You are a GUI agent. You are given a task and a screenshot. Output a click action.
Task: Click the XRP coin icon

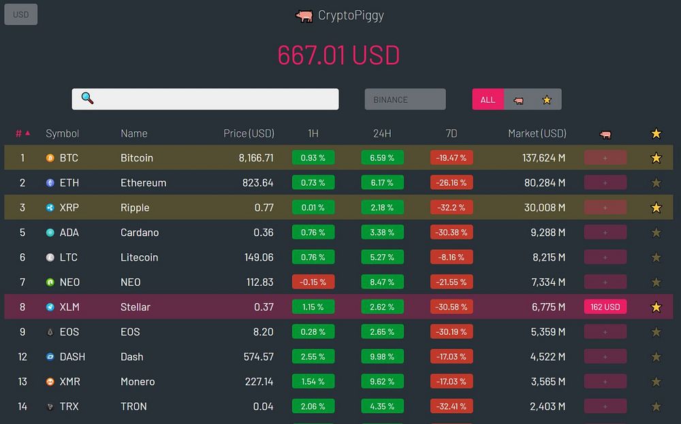point(50,208)
